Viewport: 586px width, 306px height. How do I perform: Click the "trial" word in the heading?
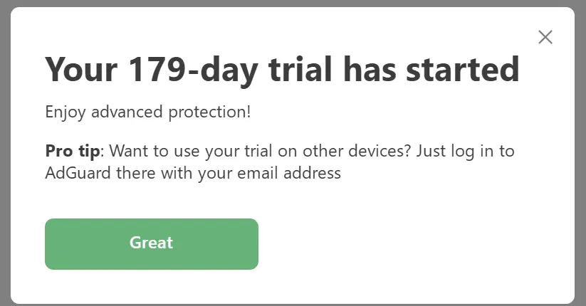point(300,69)
